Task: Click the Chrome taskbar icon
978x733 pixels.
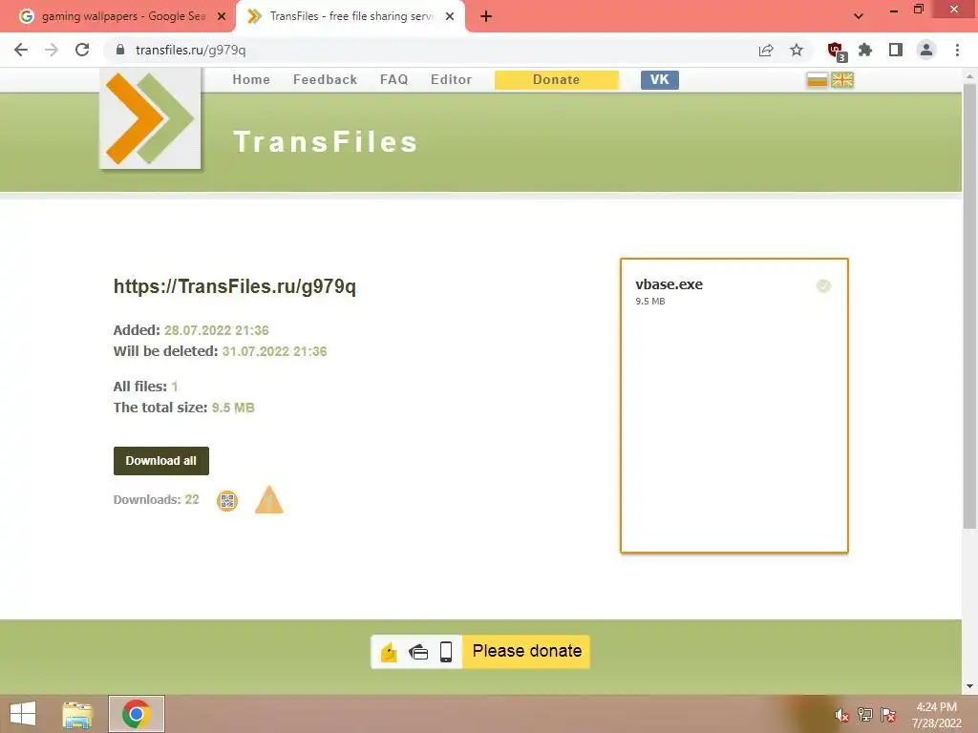Action: point(136,714)
